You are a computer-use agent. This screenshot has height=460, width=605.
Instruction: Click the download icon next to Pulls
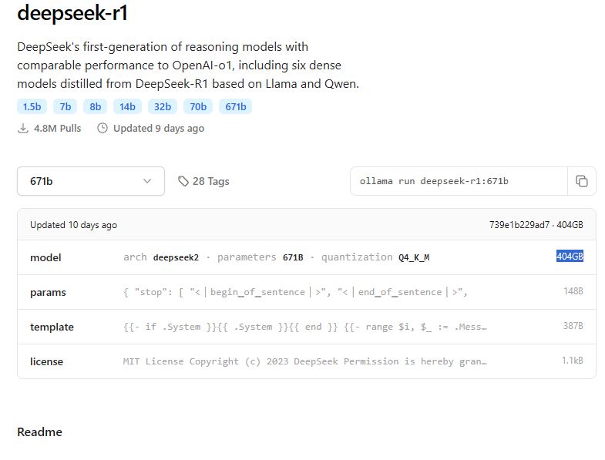tap(23, 128)
